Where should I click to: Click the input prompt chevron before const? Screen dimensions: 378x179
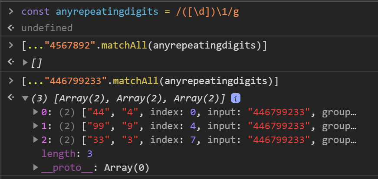tap(11, 11)
